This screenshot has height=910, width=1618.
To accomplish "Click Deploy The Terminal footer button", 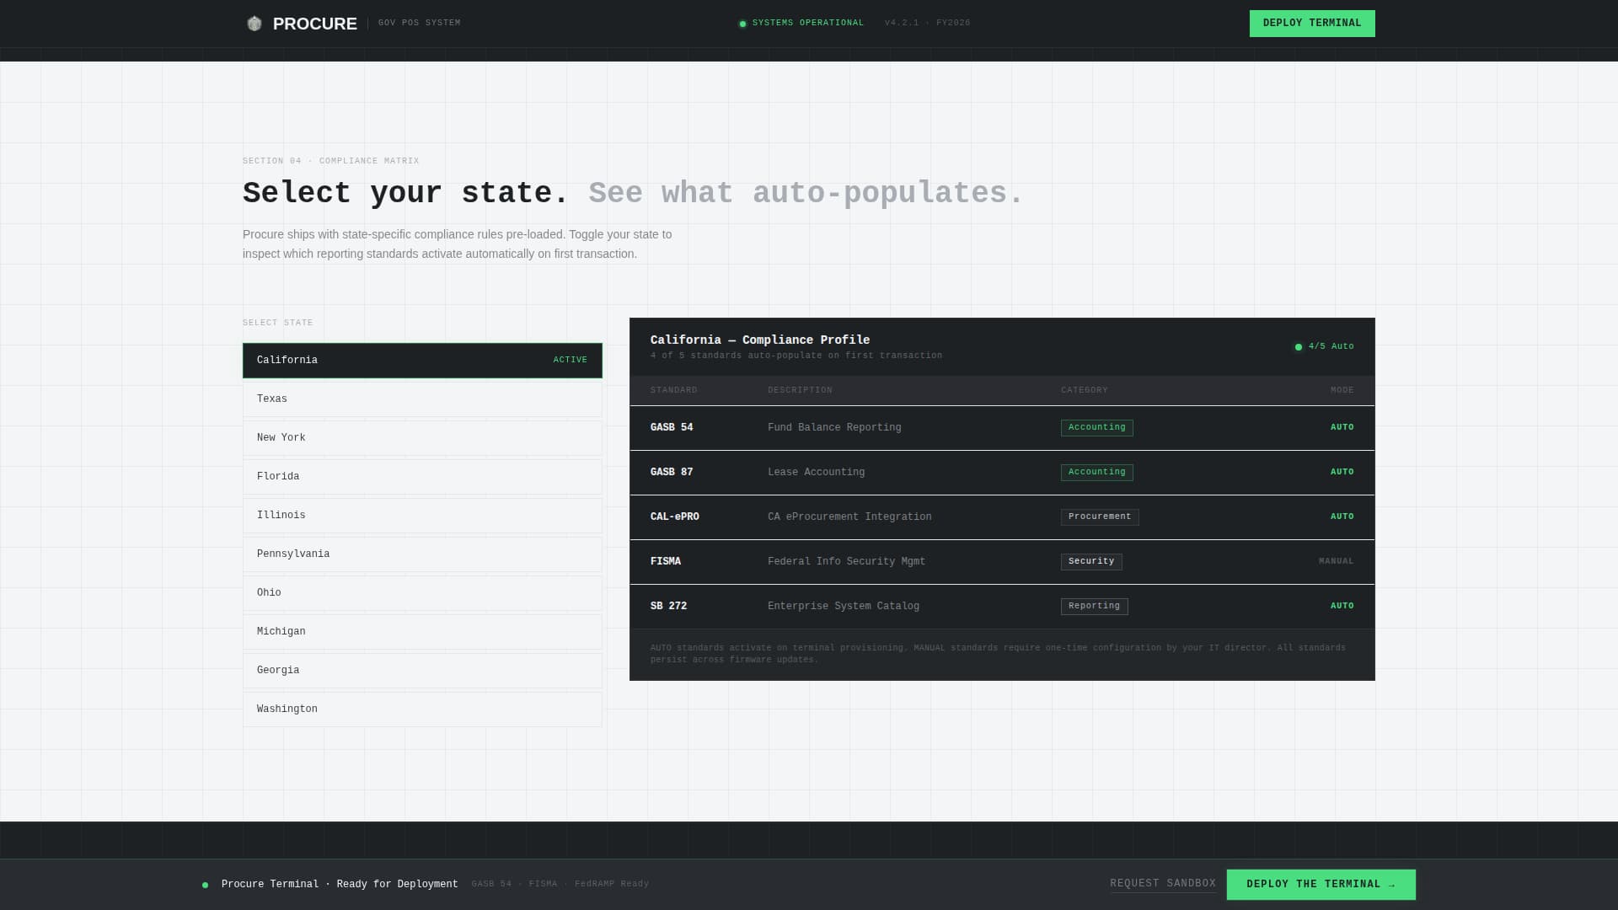I will point(1321,885).
